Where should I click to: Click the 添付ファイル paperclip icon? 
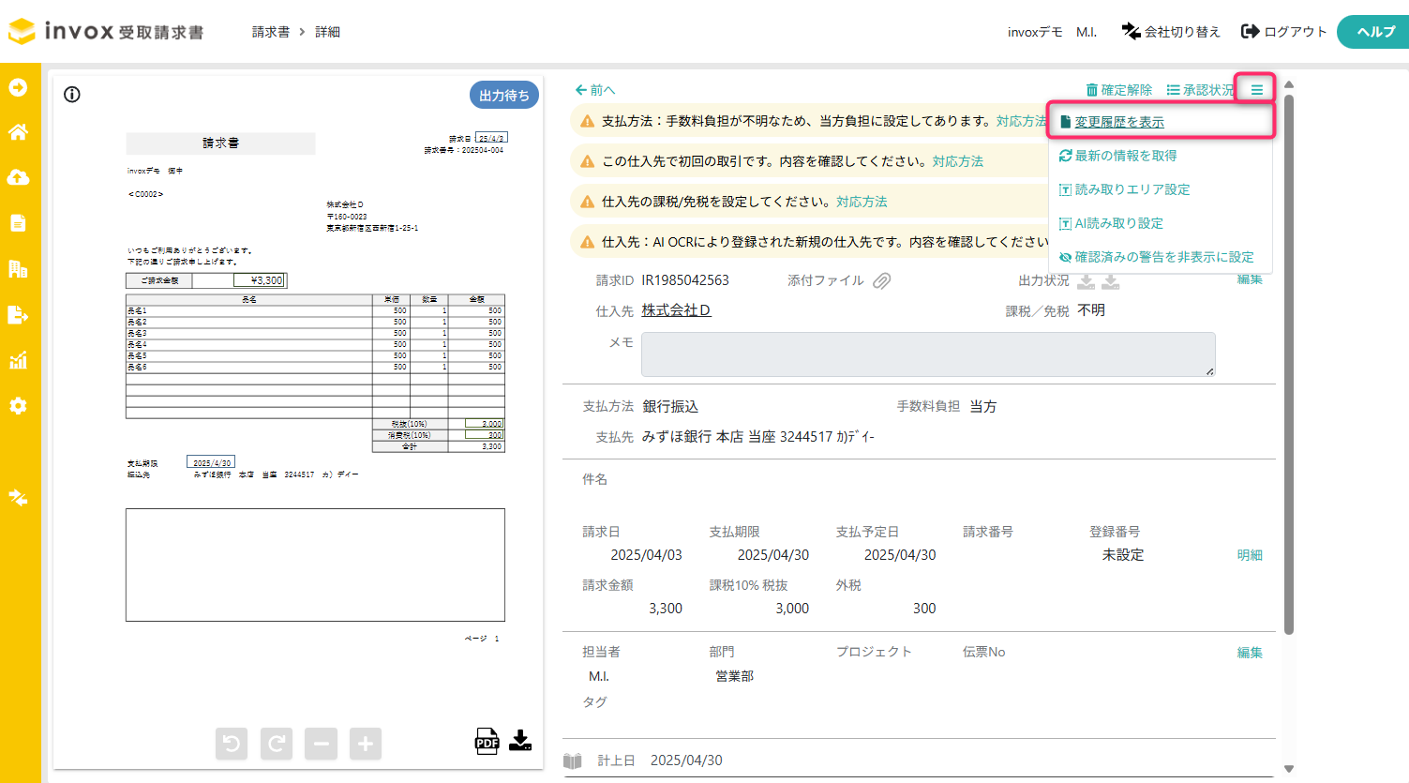pyautogui.click(x=882, y=280)
